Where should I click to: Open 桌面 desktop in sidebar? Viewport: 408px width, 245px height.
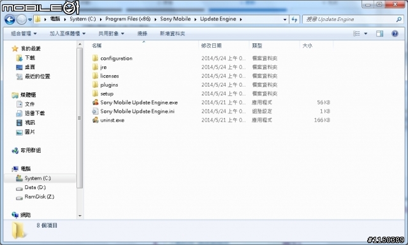click(30, 67)
